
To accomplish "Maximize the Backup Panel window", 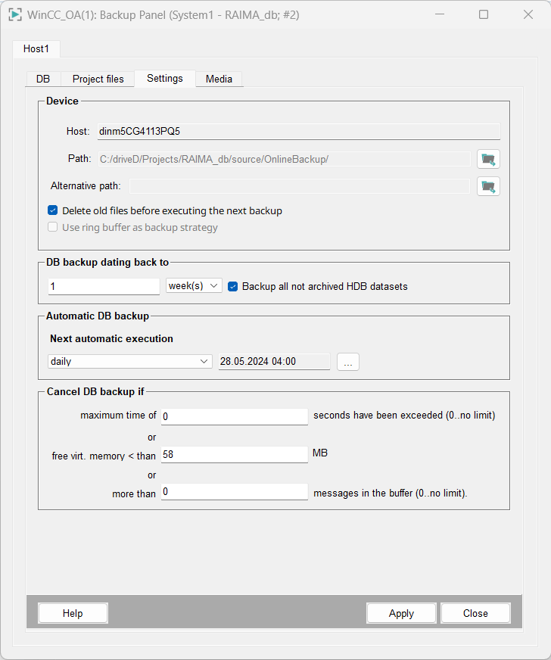I will pos(484,14).
